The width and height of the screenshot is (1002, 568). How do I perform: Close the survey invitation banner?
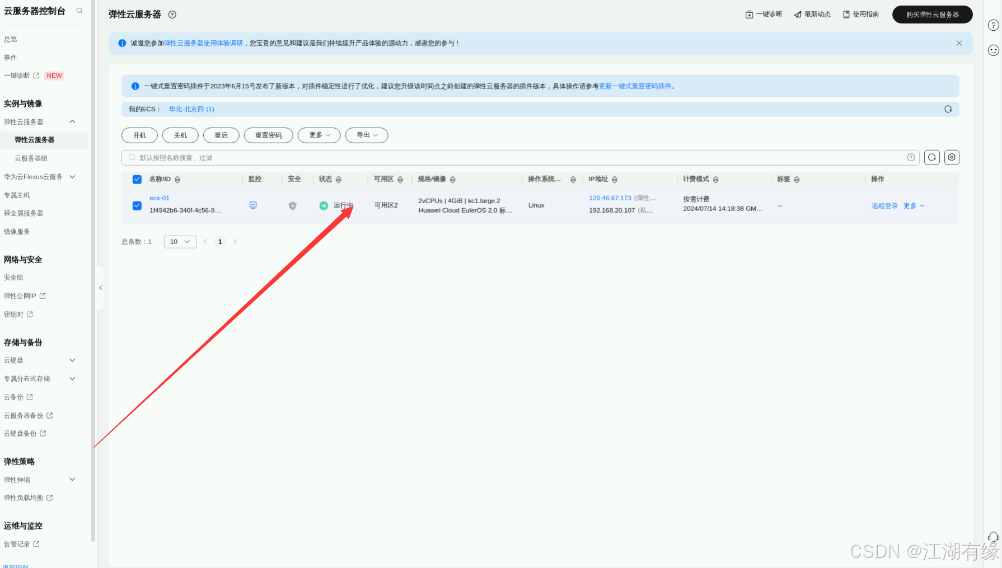pyautogui.click(x=959, y=43)
